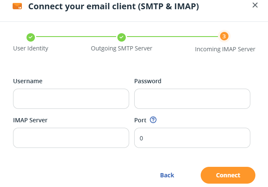The height and width of the screenshot is (187, 268).
Task: Click the green checkmark above Outgoing SMTP Server
Action: tap(121, 37)
